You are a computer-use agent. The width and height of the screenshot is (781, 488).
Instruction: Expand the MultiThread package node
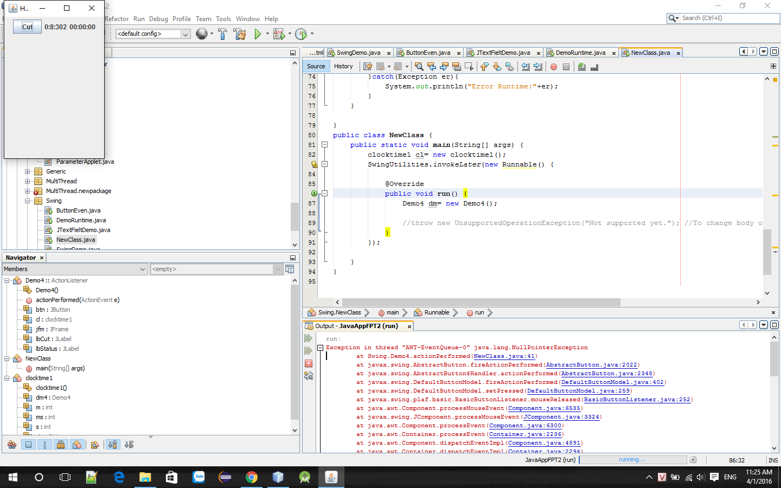pyautogui.click(x=28, y=181)
